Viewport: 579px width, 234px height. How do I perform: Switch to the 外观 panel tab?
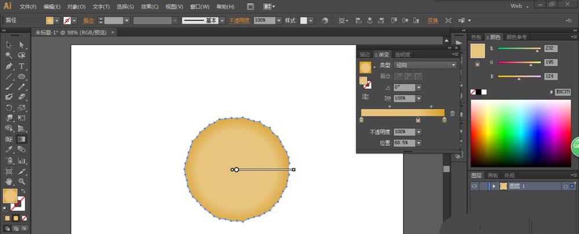coord(510,175)
